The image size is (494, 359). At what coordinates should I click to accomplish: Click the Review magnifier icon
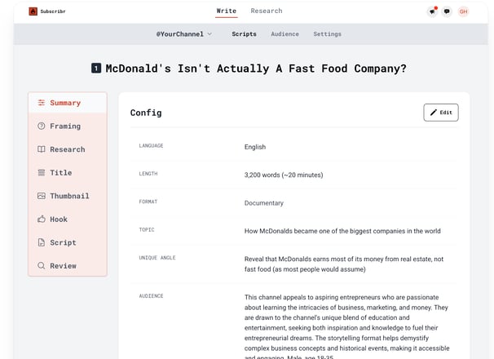(x=42, y=266)
